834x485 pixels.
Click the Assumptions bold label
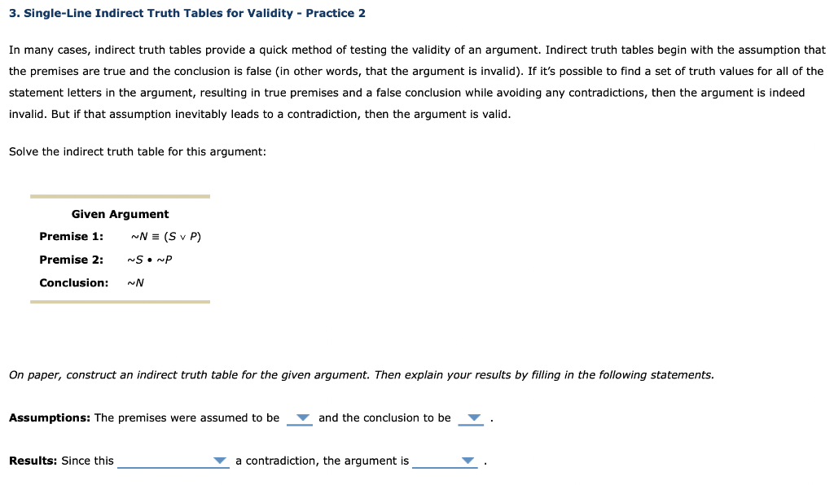tap(49, 417)
